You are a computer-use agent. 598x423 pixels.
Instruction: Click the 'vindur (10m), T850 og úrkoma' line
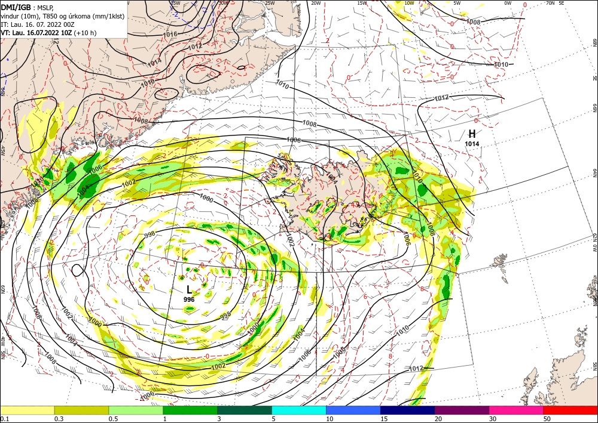tap(63, 16)
